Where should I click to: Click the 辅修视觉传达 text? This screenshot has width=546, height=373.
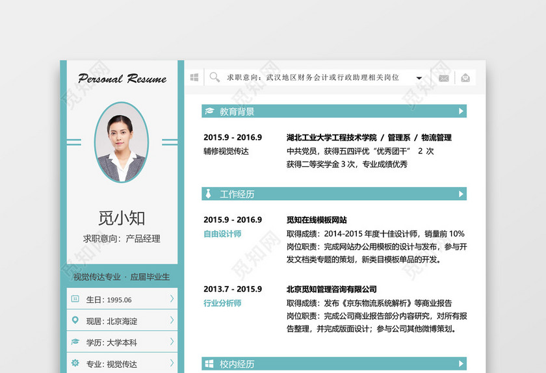click(226, 151)
